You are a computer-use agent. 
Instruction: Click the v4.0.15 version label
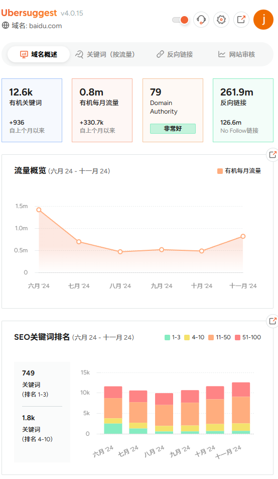(x=72, y=13)
